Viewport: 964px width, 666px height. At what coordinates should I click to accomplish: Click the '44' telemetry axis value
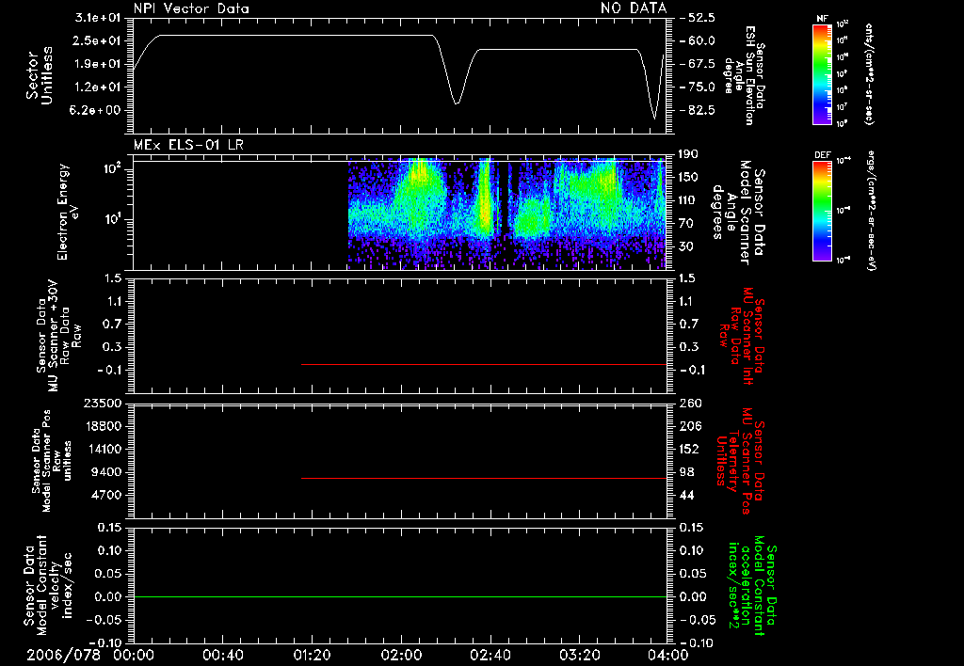pos(686,495)
